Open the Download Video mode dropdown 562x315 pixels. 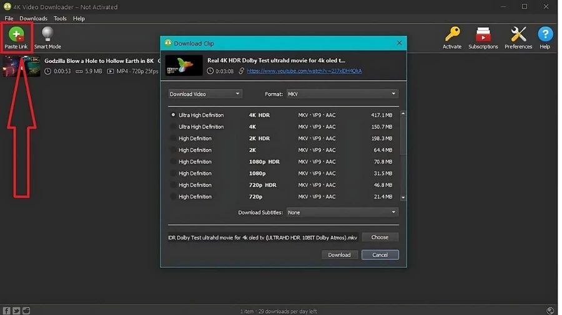click(x=205, y=94)
